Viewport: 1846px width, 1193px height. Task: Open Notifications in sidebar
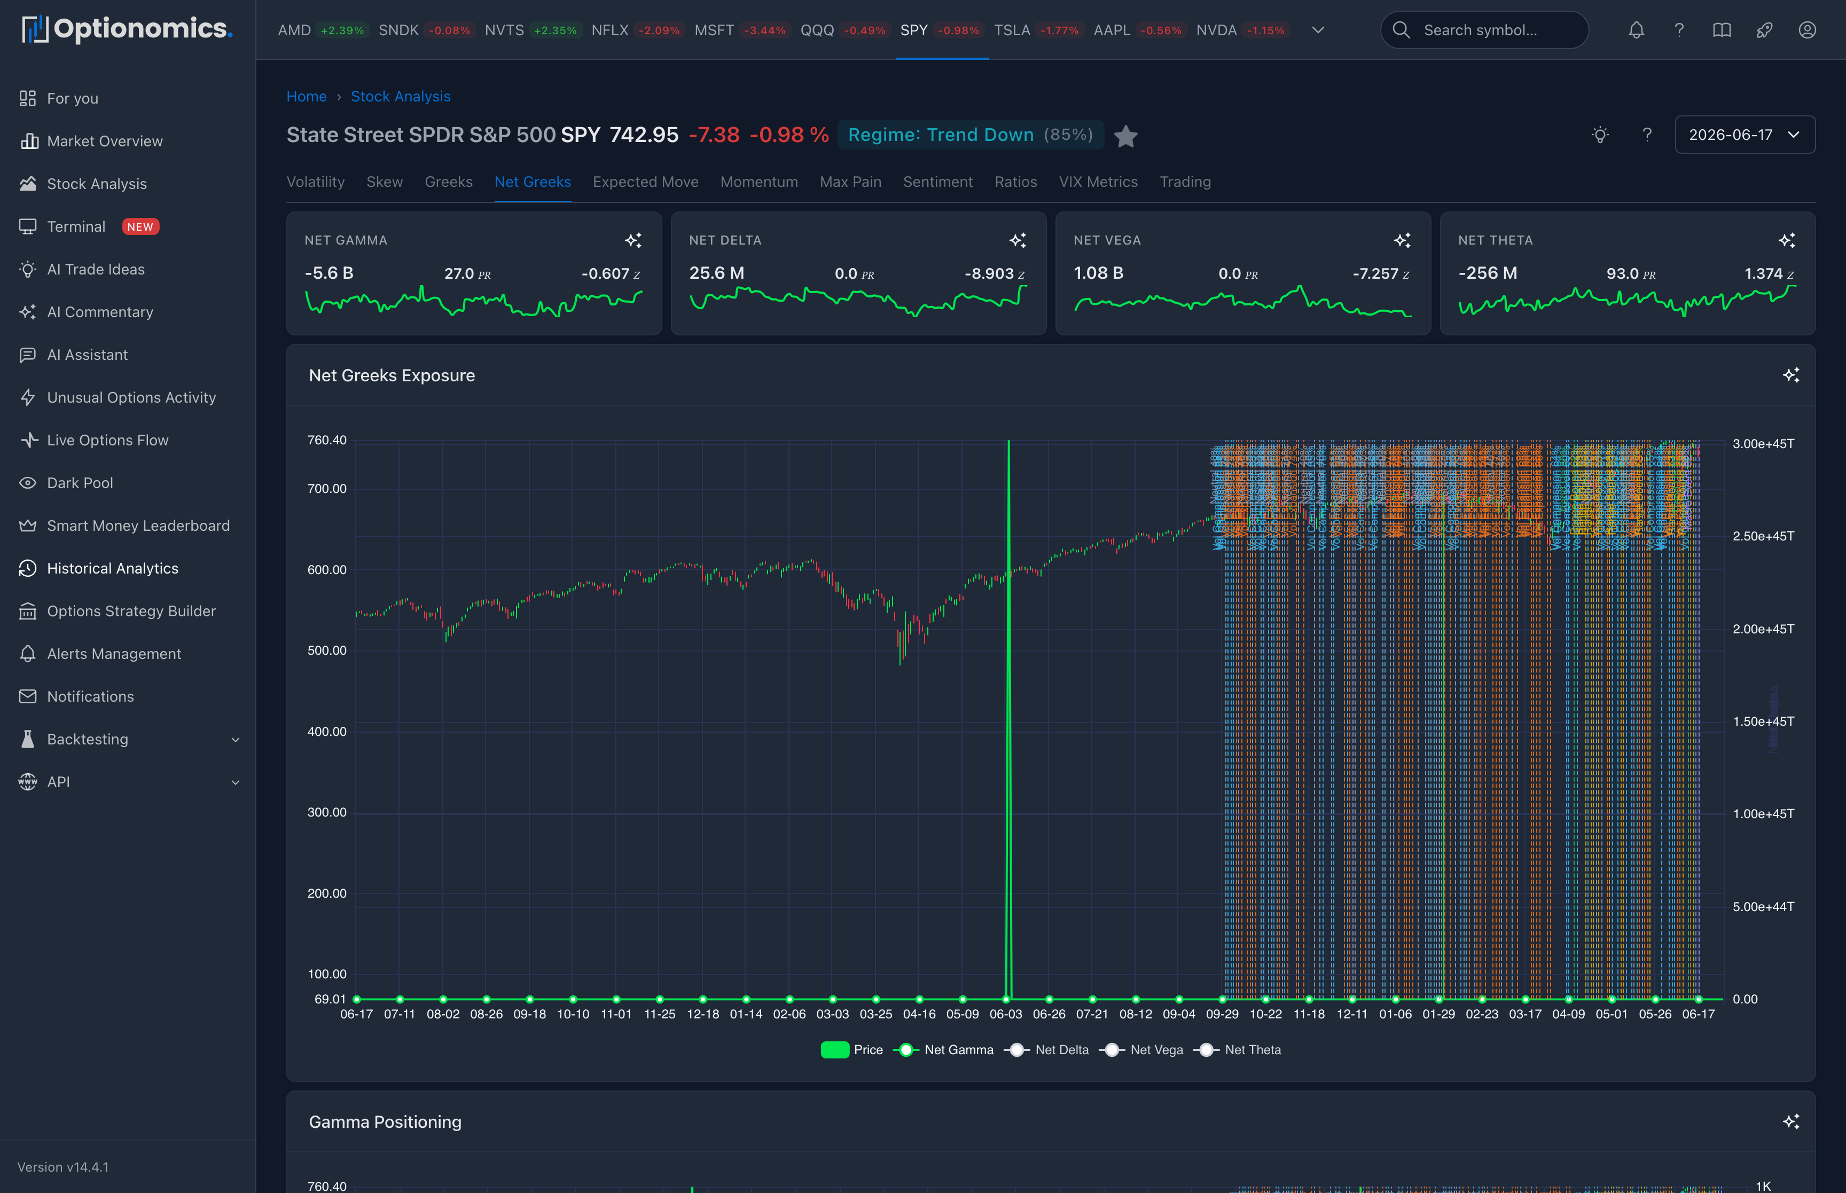coord(128,696)
